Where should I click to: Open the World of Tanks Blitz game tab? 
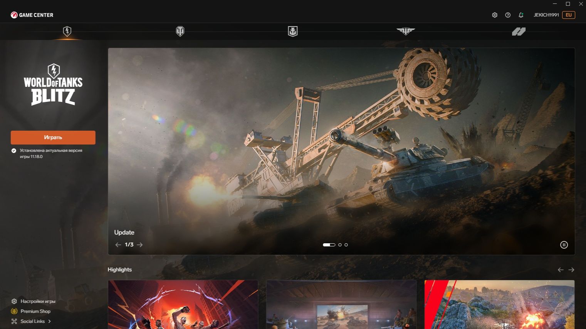click(67, 31)
